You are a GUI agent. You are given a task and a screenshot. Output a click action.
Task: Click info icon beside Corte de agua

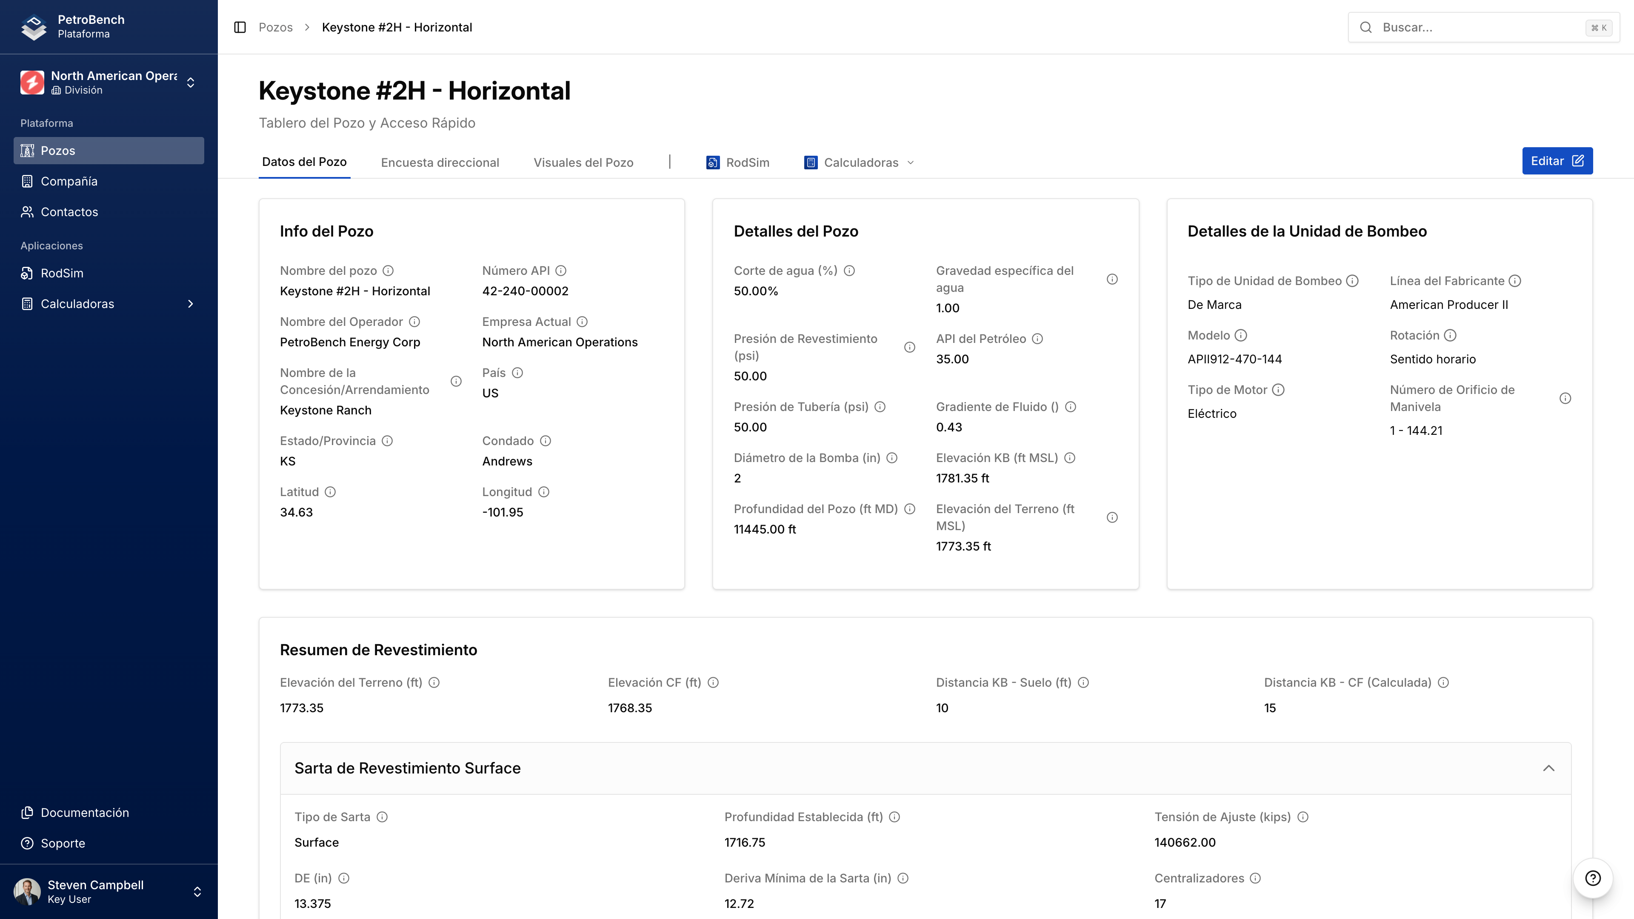click(849, 271)
